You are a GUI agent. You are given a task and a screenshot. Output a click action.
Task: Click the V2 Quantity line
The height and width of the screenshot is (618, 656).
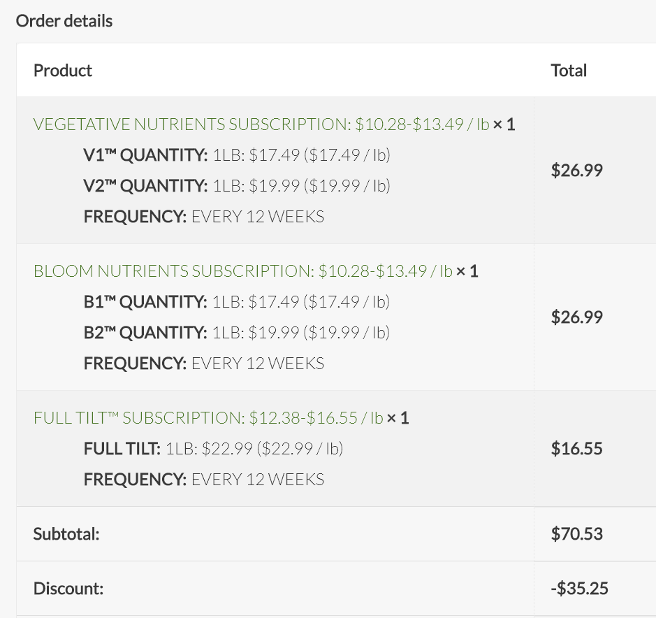(236, 186)
